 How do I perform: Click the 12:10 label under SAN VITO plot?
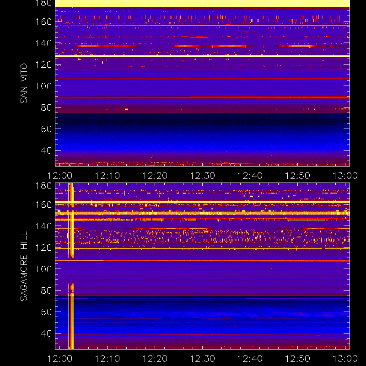pyautogui.click(x=108, y=176)
